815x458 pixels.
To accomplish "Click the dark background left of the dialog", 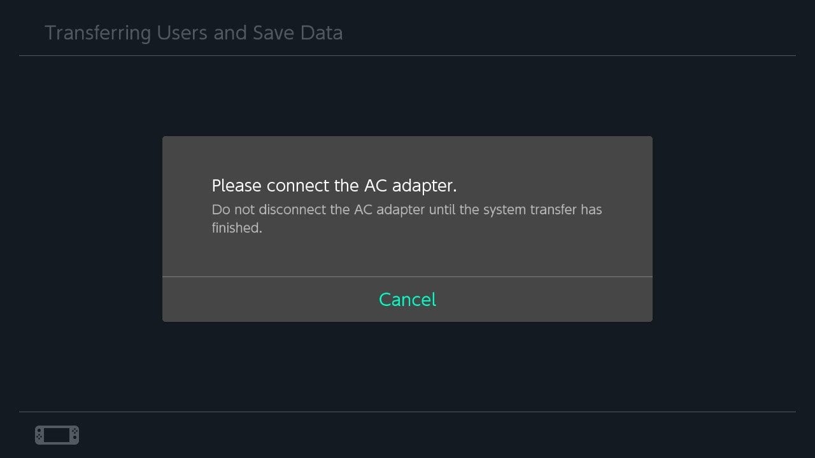I will (x=83, y=229).
